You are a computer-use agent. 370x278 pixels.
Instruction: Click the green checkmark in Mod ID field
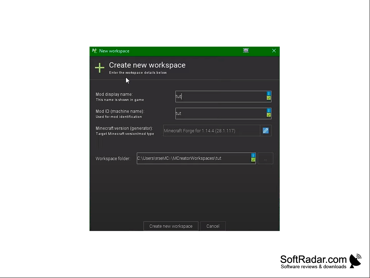pyautogui.click(x=269, y=115)
